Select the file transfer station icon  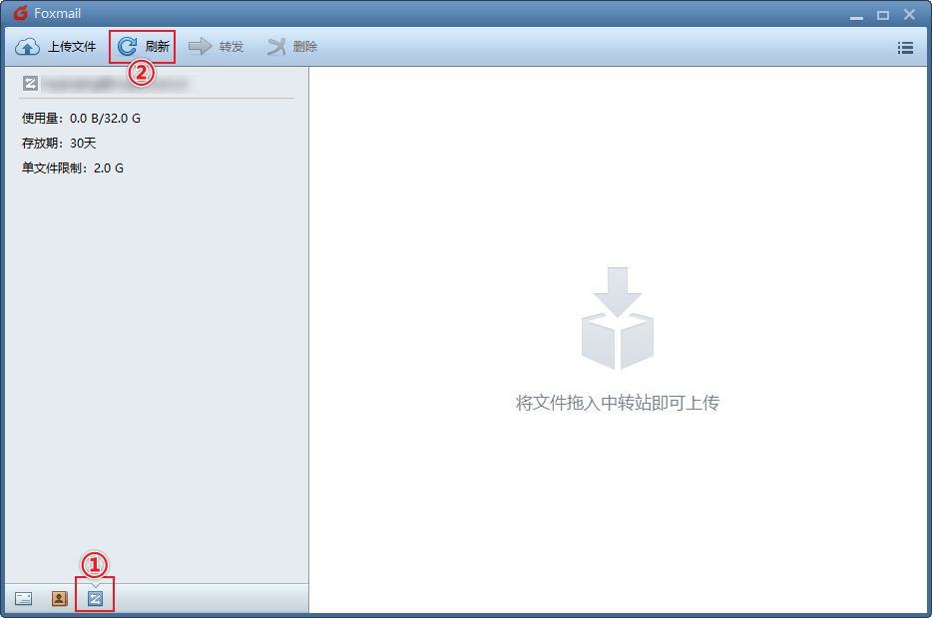(95, 598)
